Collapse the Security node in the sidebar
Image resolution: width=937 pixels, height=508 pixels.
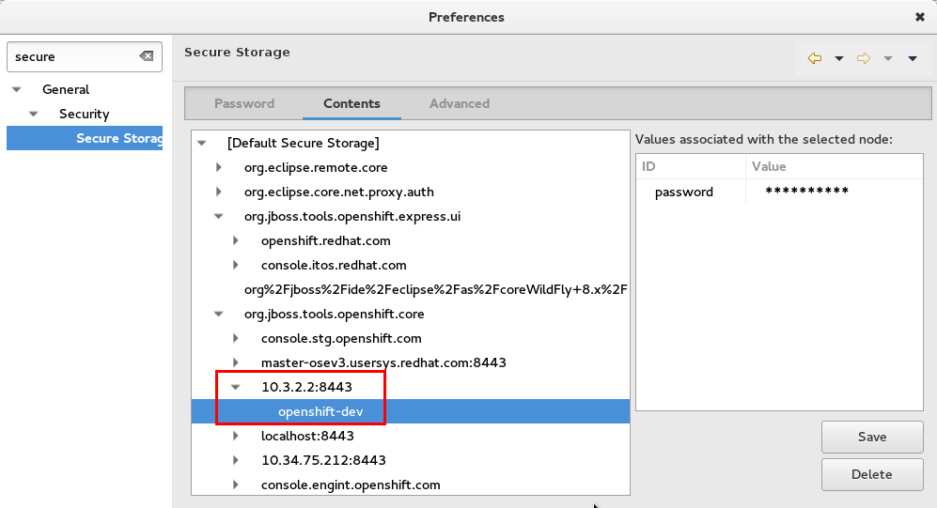(33, 115)
